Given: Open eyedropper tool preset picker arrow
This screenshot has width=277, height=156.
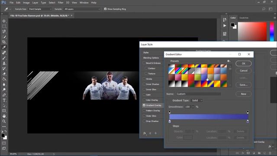Looking at the screenshot, I should coord(10,9).
